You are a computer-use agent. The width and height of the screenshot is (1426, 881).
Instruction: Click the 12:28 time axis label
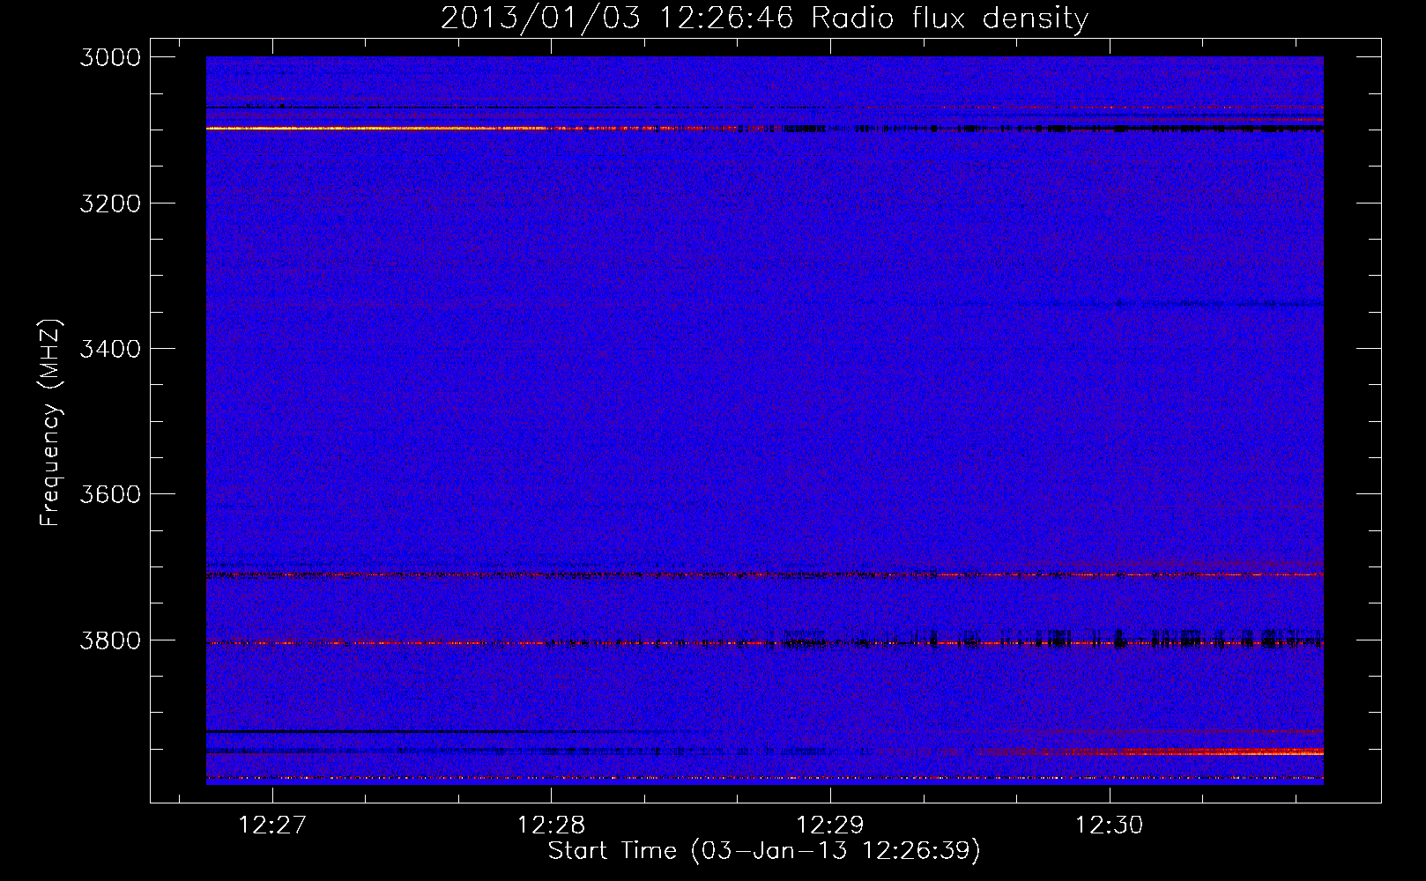pyautogui.click(x=551, y=825)
